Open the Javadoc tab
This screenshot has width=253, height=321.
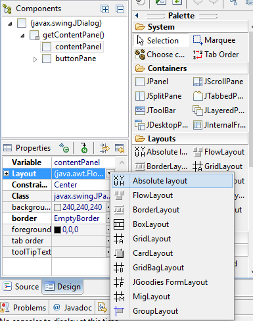pyautogui.click(x=72, y=307)
